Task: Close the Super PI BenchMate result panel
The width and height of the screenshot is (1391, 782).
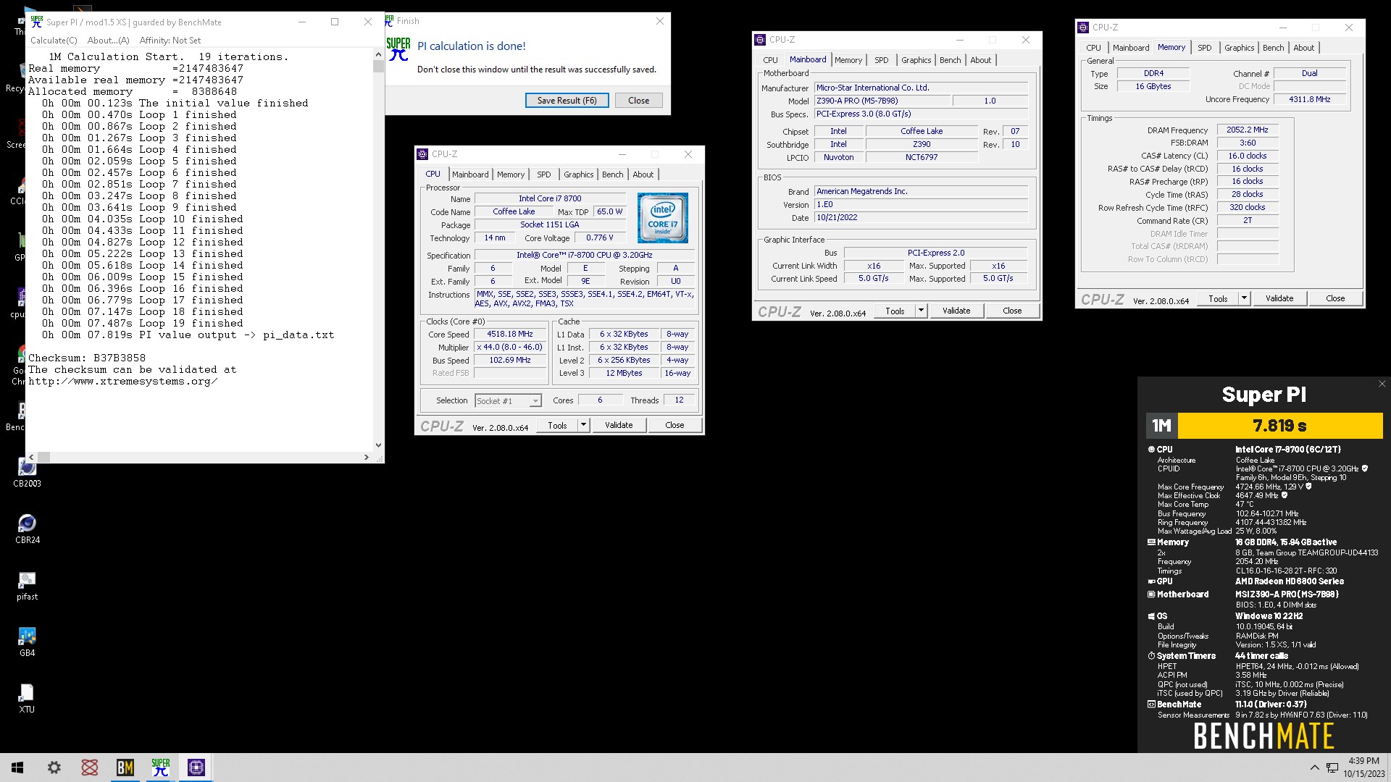Action: (x=1382, y=384)
